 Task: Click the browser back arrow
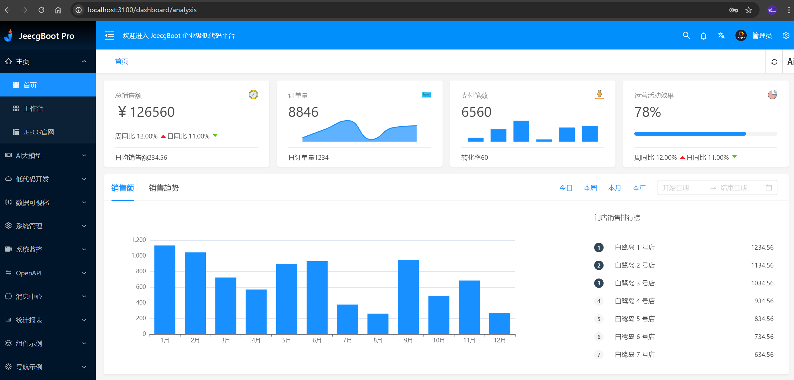[x=8, y=10]
